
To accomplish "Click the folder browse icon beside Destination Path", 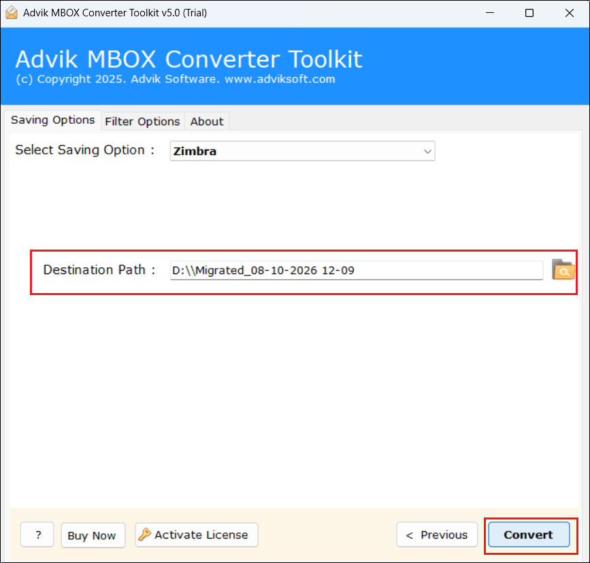I will 563,269.
